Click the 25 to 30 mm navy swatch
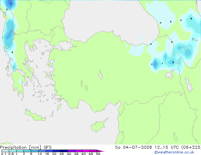 pos(64,151)
